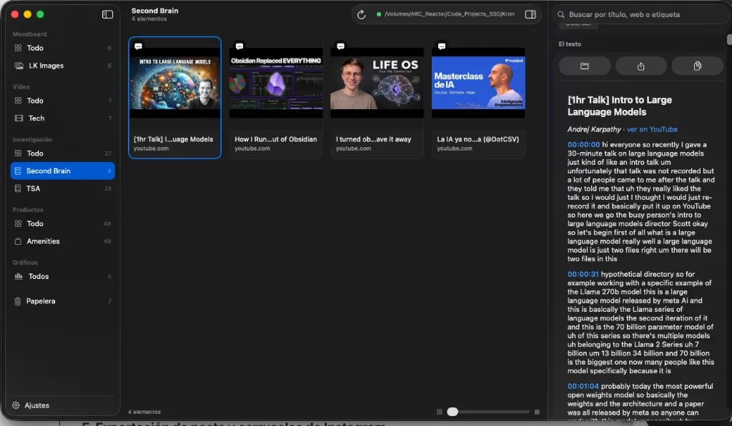732x426 pixels.
Task: Click the search magnifier icon
Action: 560,14
